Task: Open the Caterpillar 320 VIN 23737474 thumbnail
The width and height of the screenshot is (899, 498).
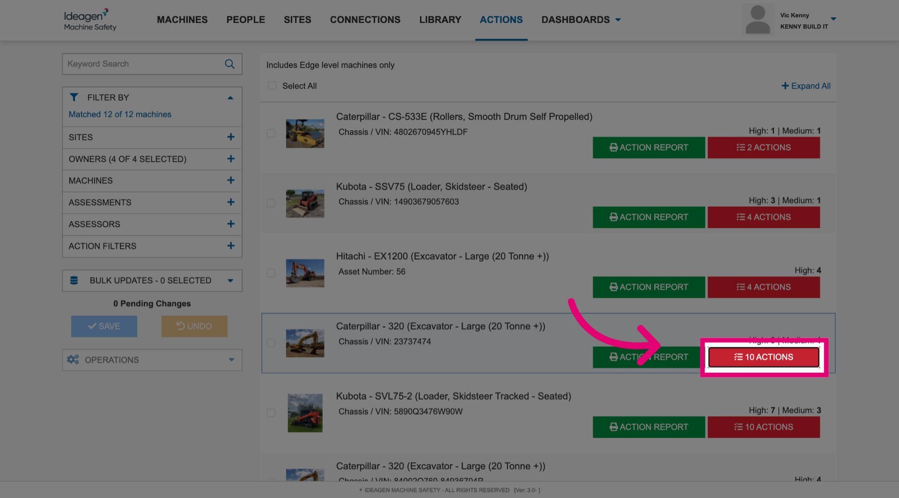Action: [x=305, y=343]
